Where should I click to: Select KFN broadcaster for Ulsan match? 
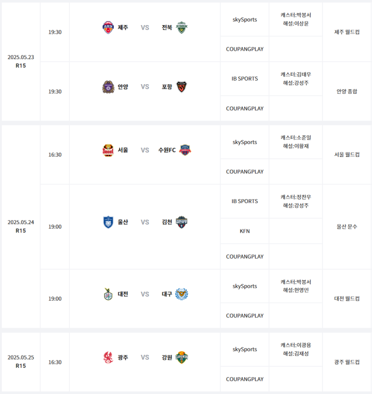click(245, 231)
